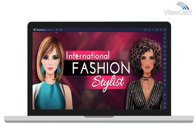Open recent apps icon at sidebar bottom

click(165, 107)
